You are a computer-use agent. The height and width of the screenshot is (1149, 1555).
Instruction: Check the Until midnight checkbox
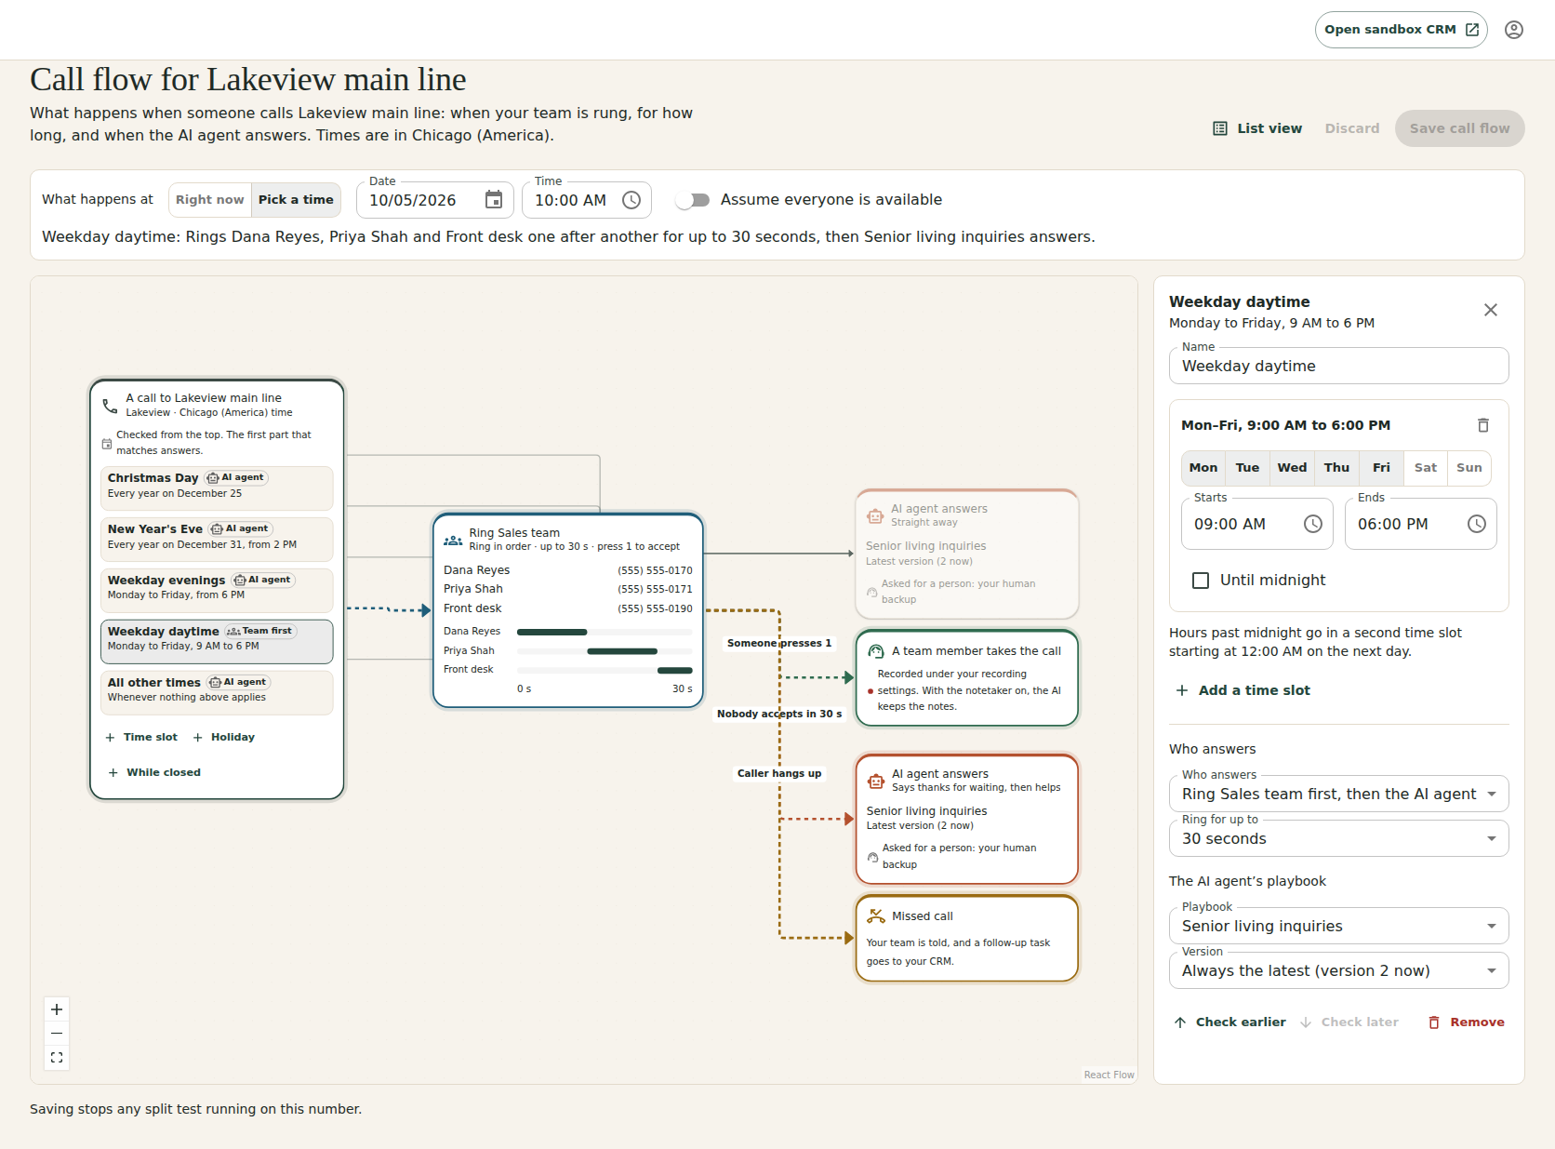coord(1201,581)
